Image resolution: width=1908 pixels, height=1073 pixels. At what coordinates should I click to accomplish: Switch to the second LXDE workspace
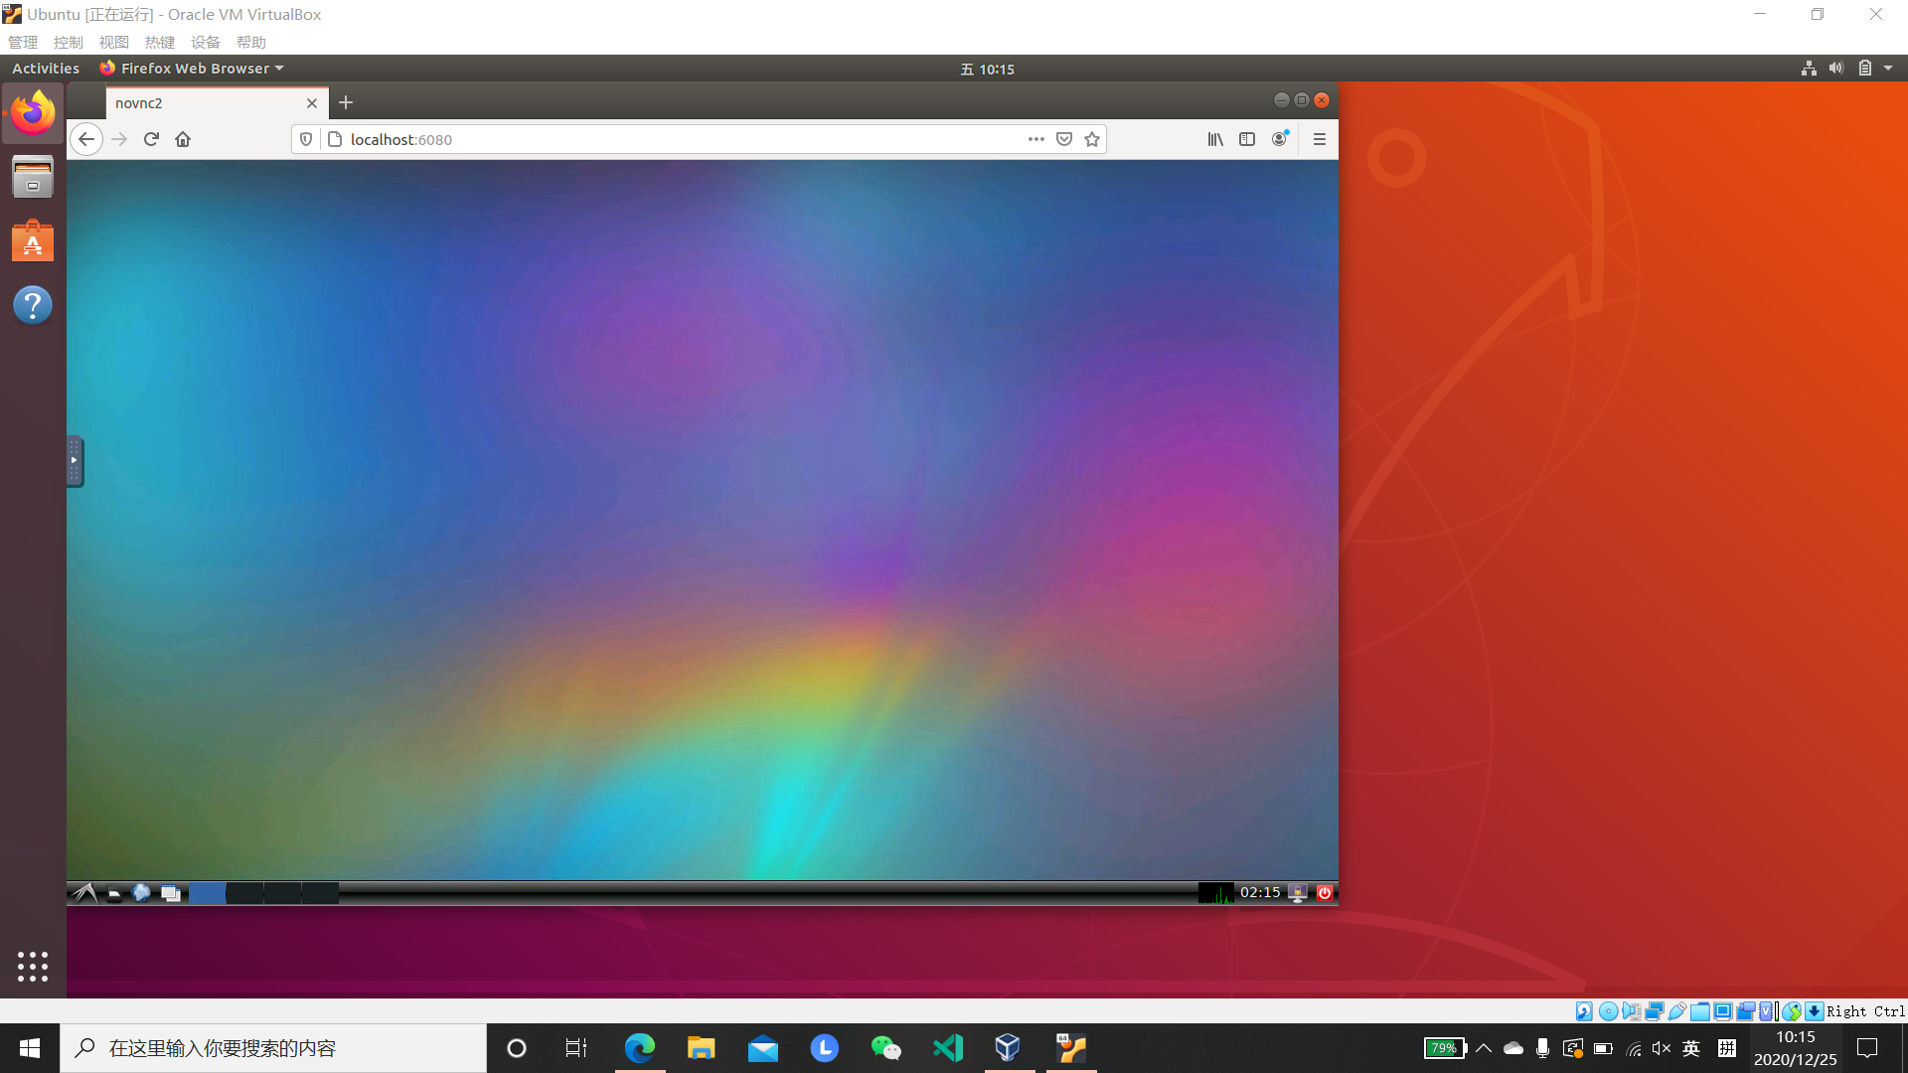(244, 893)
